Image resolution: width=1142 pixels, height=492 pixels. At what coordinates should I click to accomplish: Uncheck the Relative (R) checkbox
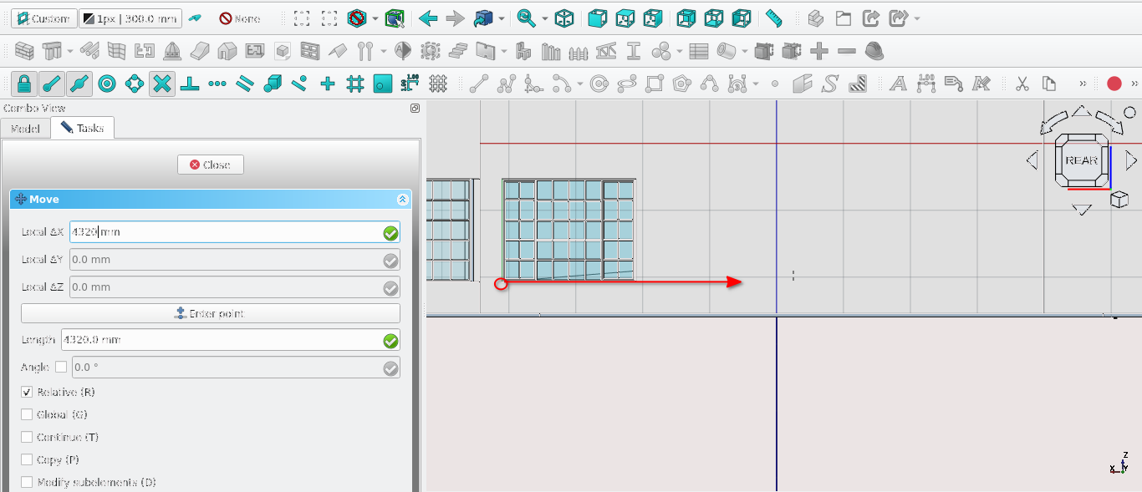coord(27,393)
